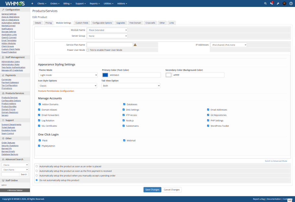
Task: Select setup on manually accepting pending order
Action: point(37,175)
